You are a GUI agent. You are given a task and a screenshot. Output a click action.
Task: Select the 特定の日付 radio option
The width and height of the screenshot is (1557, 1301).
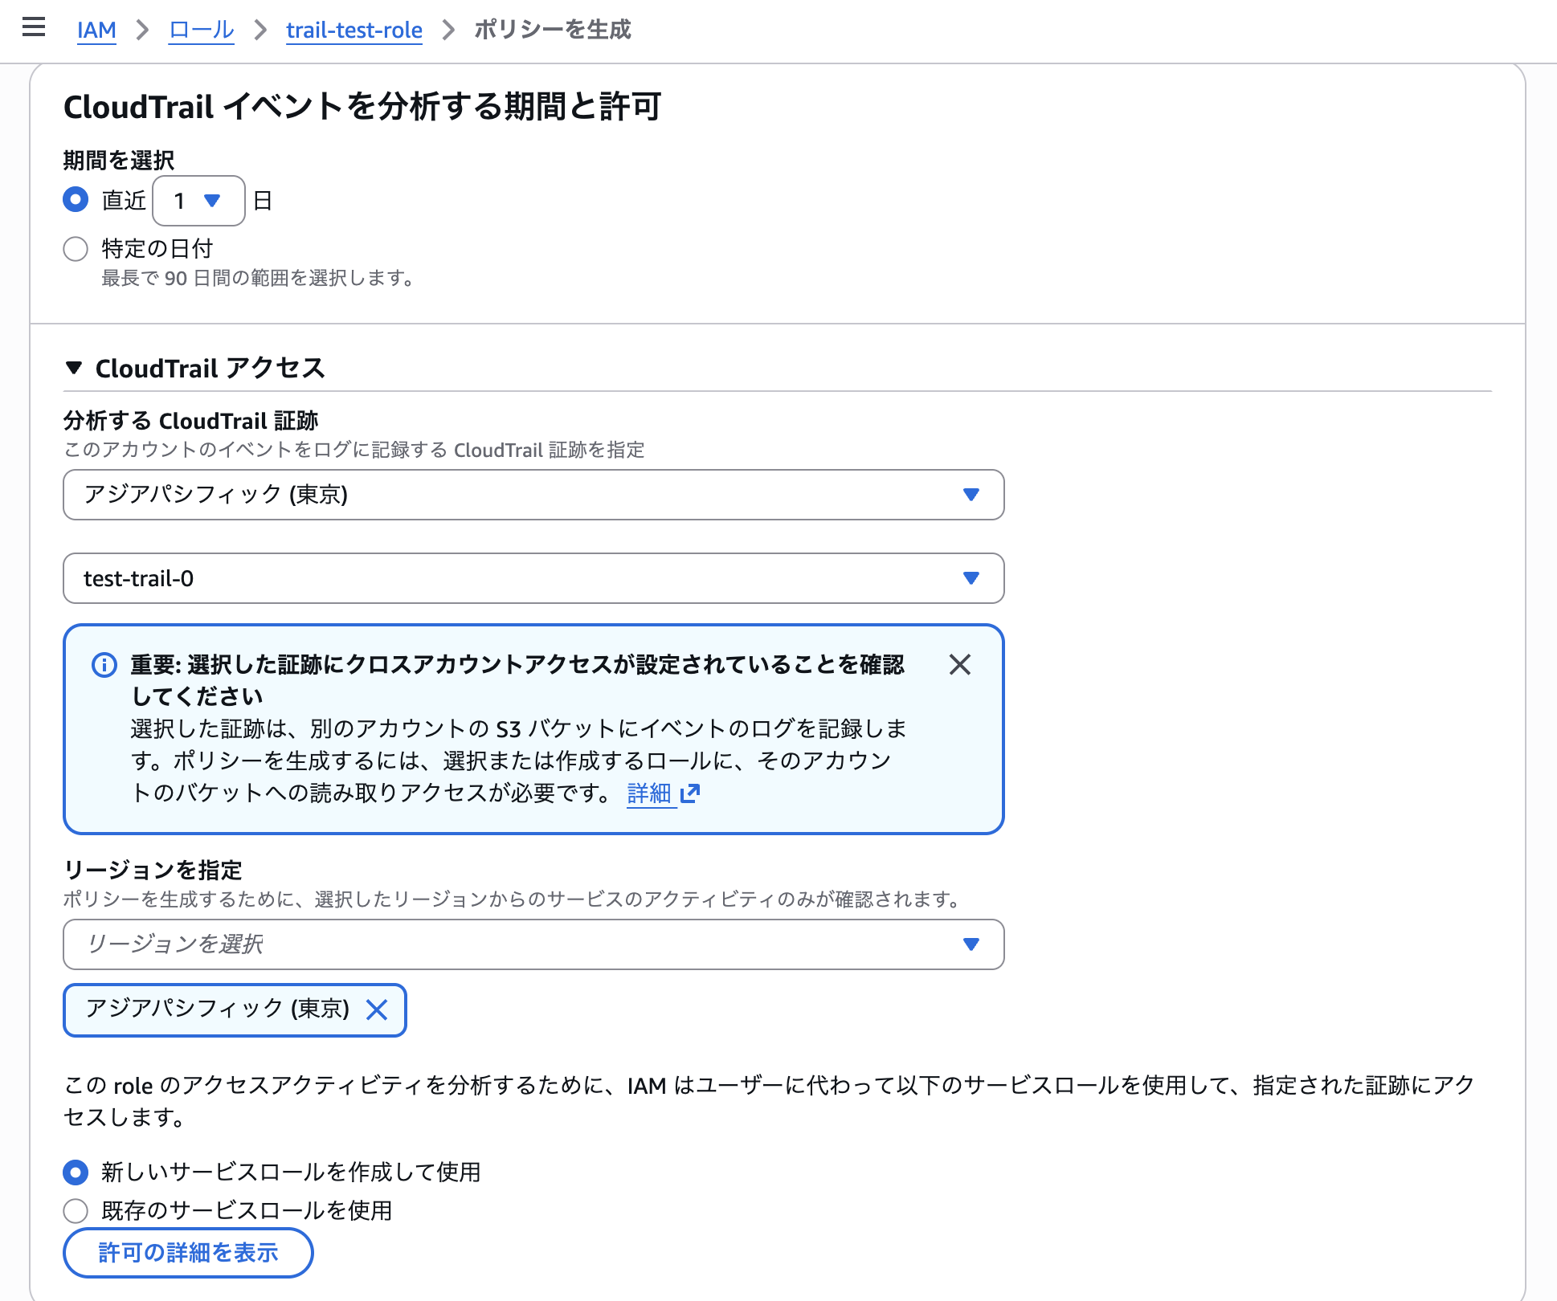pos(76,249)
